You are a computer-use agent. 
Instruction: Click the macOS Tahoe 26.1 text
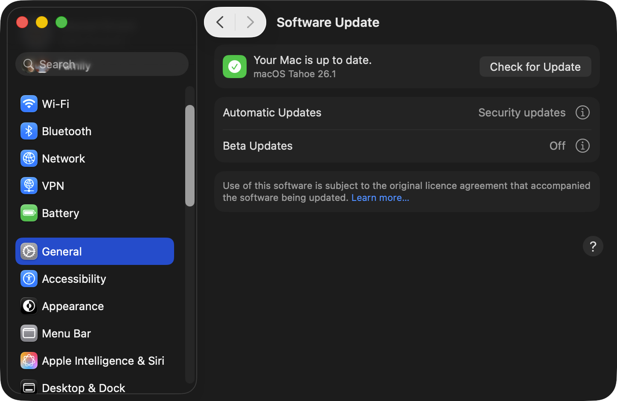coord(295,74)
